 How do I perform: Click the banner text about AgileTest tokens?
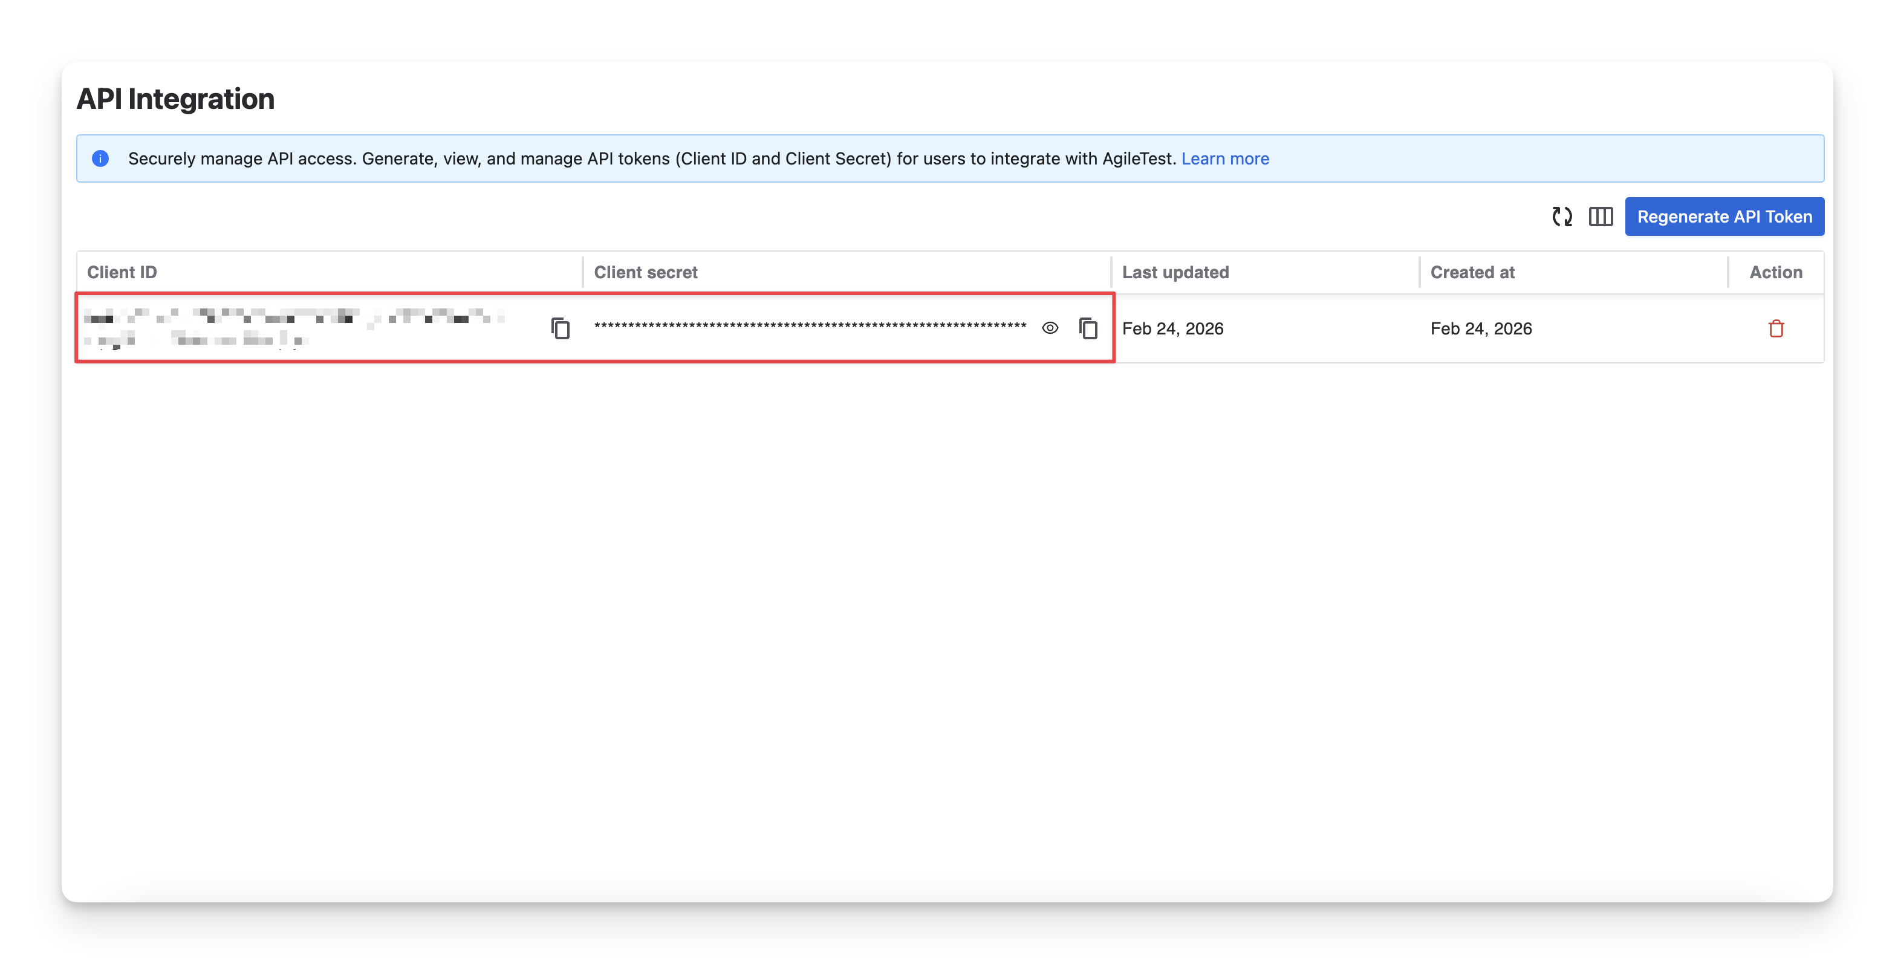651,158
